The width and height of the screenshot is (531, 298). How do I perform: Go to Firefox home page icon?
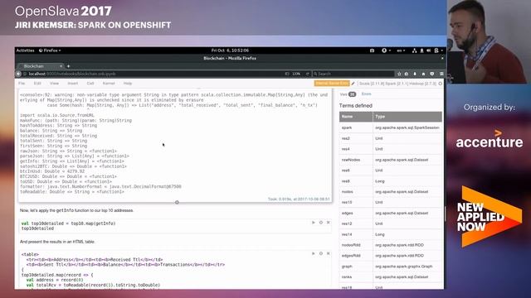click(423, 74)
